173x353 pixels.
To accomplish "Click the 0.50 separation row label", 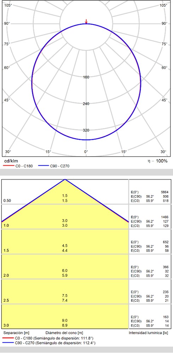I will coord(7,200).
